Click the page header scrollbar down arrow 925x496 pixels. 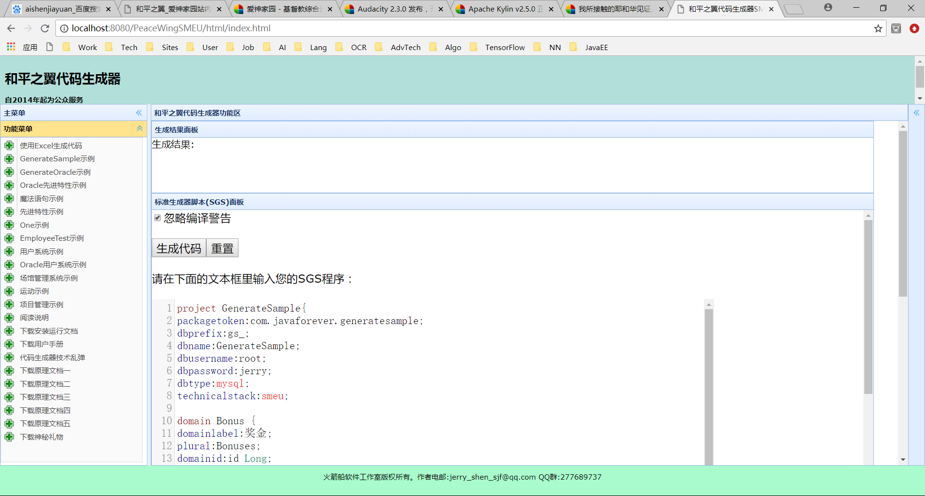tap(920, 98)
